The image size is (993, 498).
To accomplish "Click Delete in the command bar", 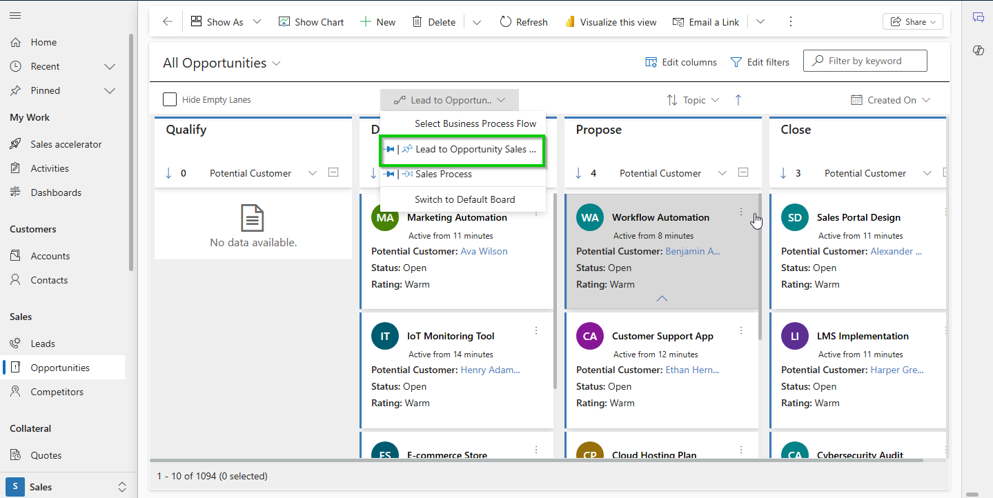I will (x=433, y=22).
